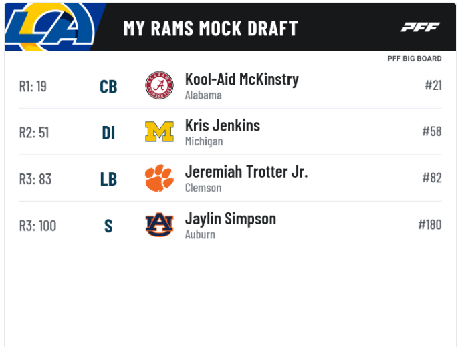The height and width of the screenshot is (347, 460).
Task: Open Jeremiah Trotter Jr. player name
Action: (246, 172)
